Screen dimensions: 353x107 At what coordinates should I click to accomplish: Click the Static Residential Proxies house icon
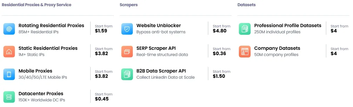pyautogui.click(x=9, y=52)
